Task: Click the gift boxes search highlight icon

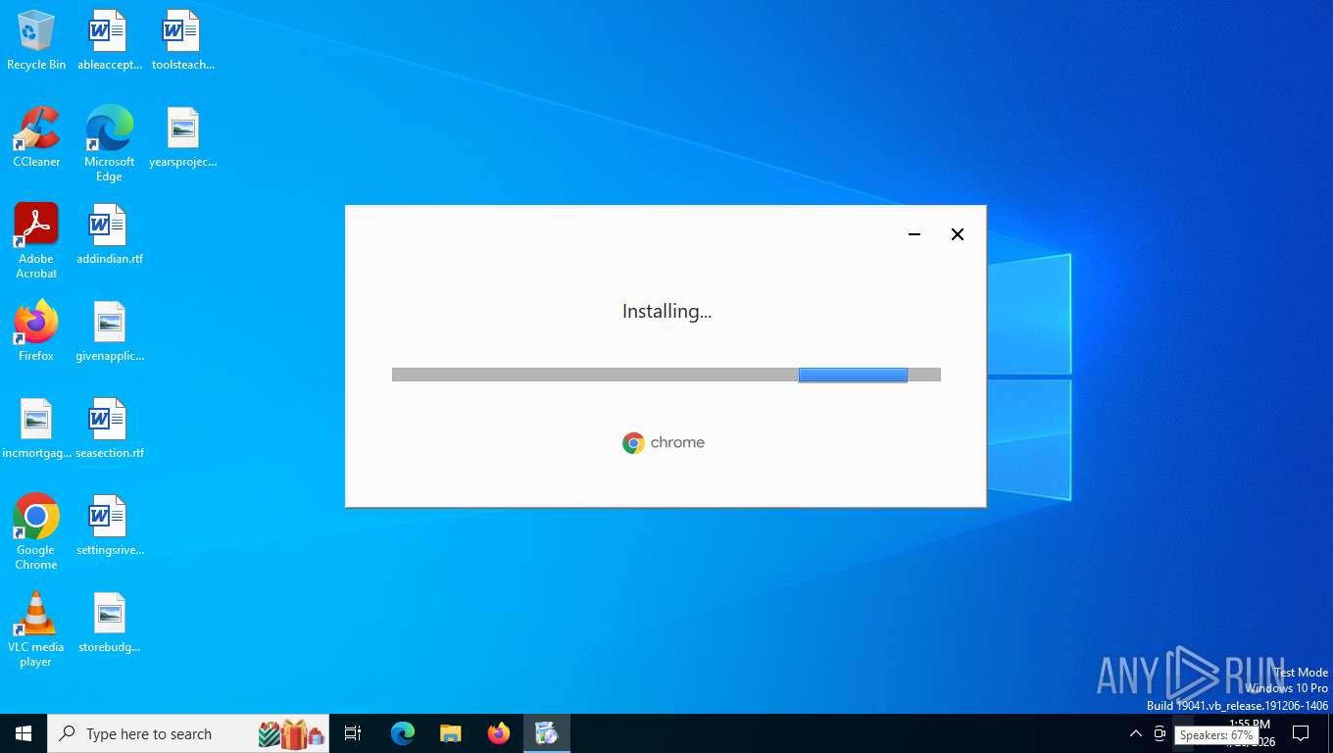Action: tap(292, 733)
